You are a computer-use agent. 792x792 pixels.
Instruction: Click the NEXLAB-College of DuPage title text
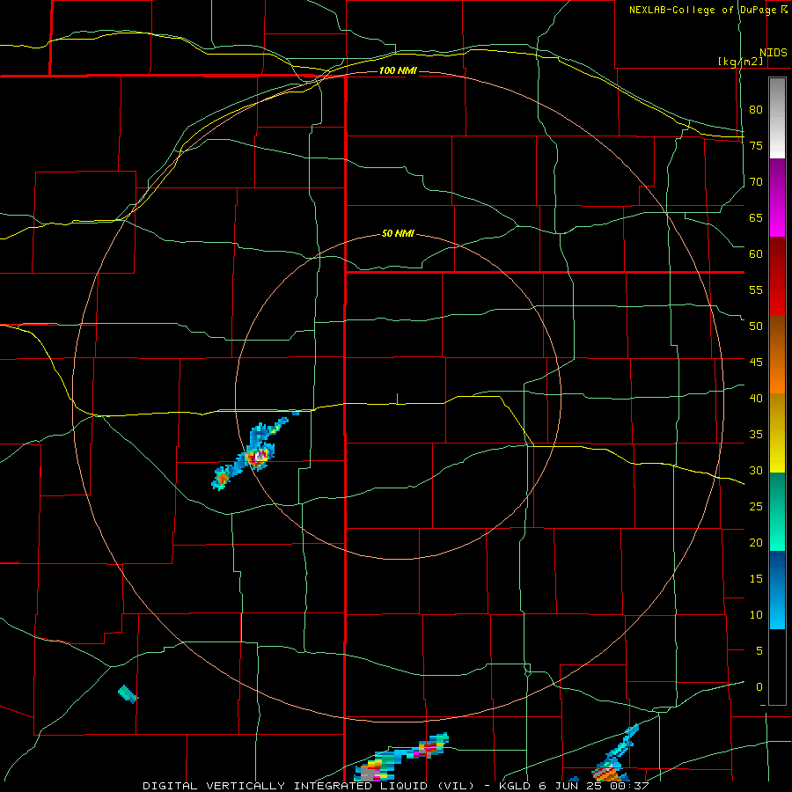coord(704,10)
